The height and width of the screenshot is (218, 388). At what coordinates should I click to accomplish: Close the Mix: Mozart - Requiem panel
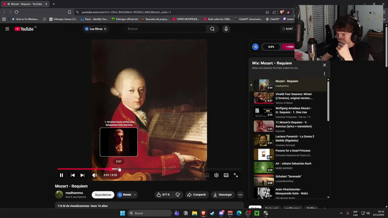[324, 65]
